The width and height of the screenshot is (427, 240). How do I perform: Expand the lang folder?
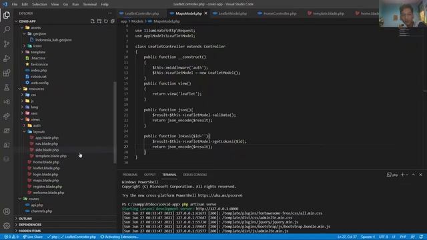[22, 107]
